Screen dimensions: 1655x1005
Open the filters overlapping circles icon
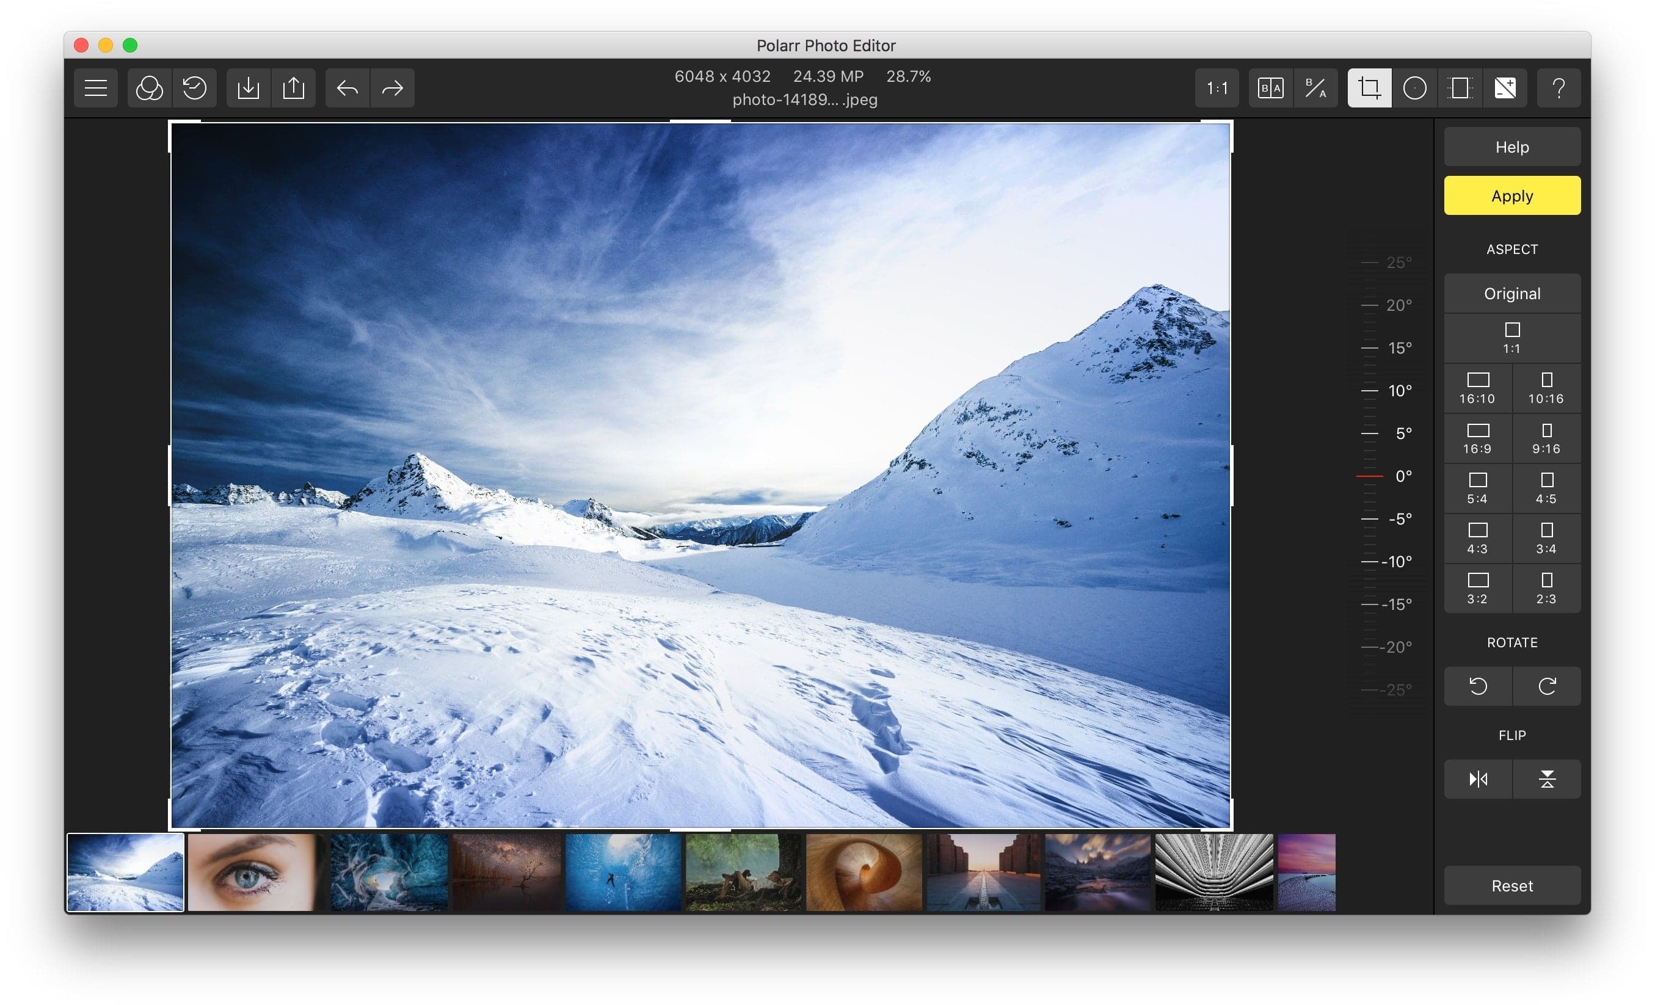[x=149, y=88]
